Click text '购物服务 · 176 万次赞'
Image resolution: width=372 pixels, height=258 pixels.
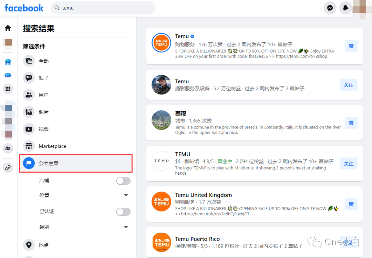[199, 44]
